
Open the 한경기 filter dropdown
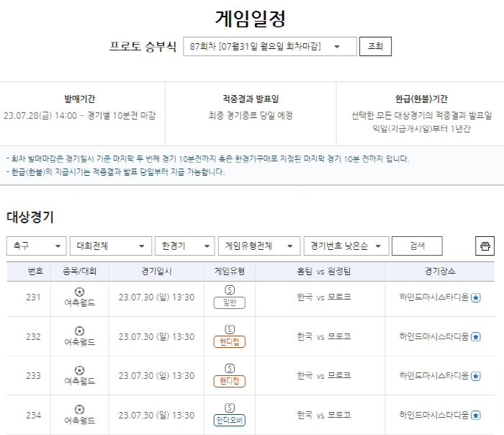(x=184, y=246)
